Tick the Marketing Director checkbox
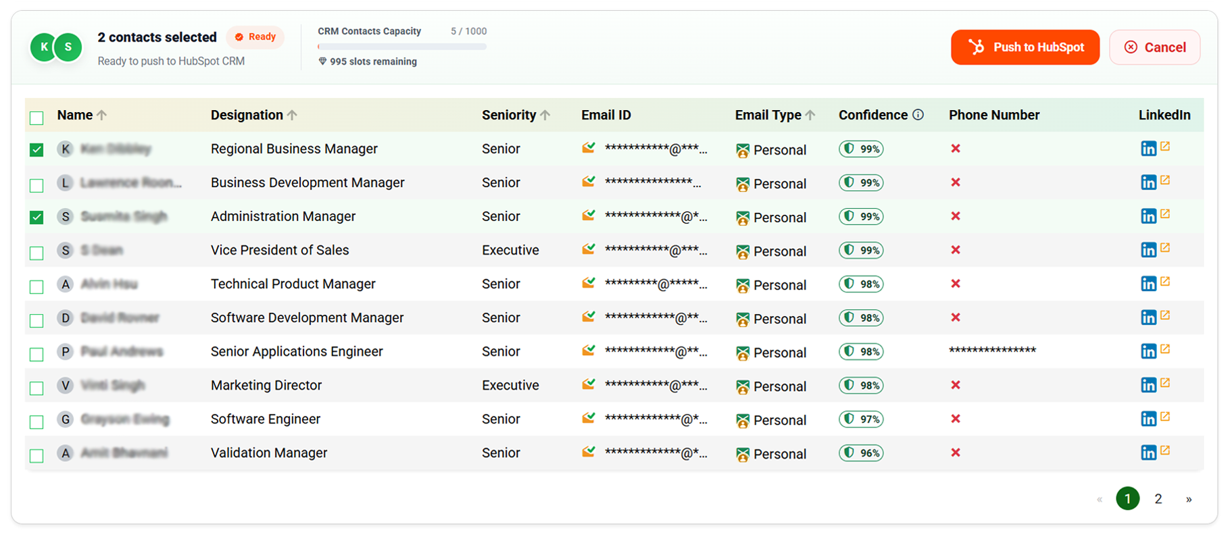Image resolution: width=1230 pixels, height=537 pixels. 36,388
